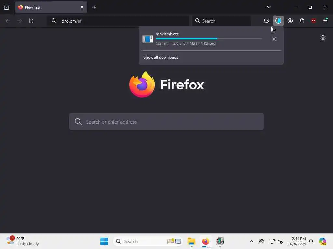The width and height of the screenshot is (333, 249).
Task: Open the weather widget on taskbar
Action: 22,241
